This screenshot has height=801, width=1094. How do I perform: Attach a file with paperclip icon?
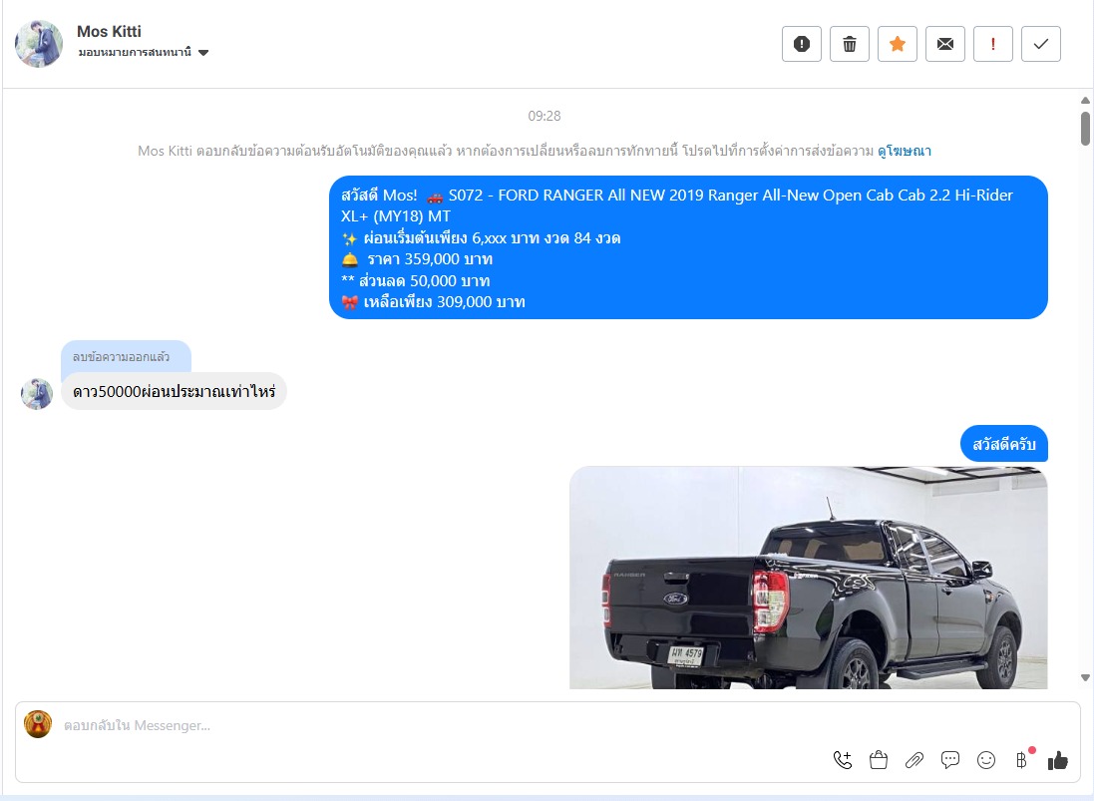point(913,760)
